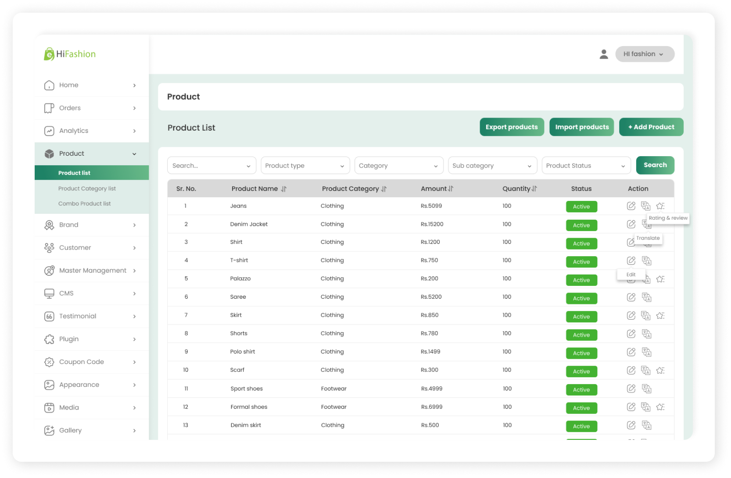Viewport: 731px width, 478px height.
Task: Select Product list submenu item
Action: coord(92,173)
